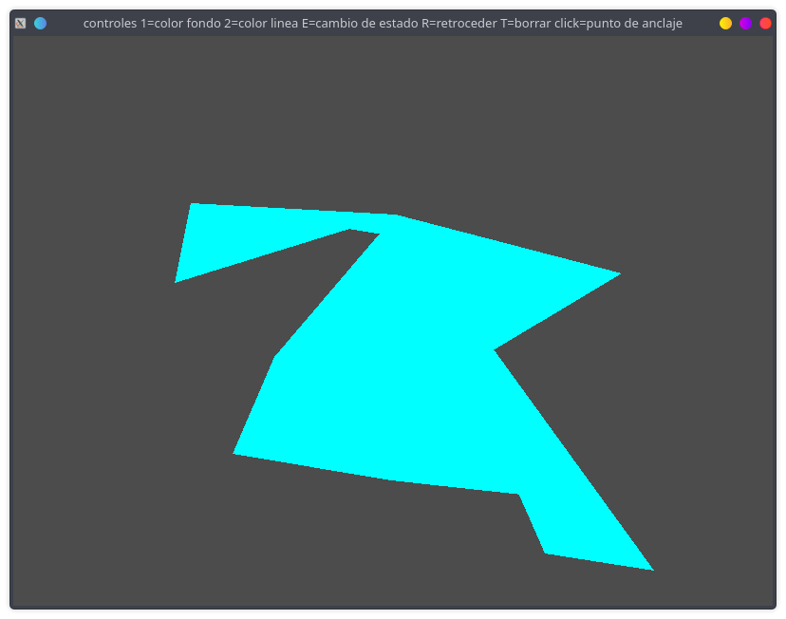The image size is (786, 619).
Task: Maximize window with the purple button
Action: tap(745, 23)
